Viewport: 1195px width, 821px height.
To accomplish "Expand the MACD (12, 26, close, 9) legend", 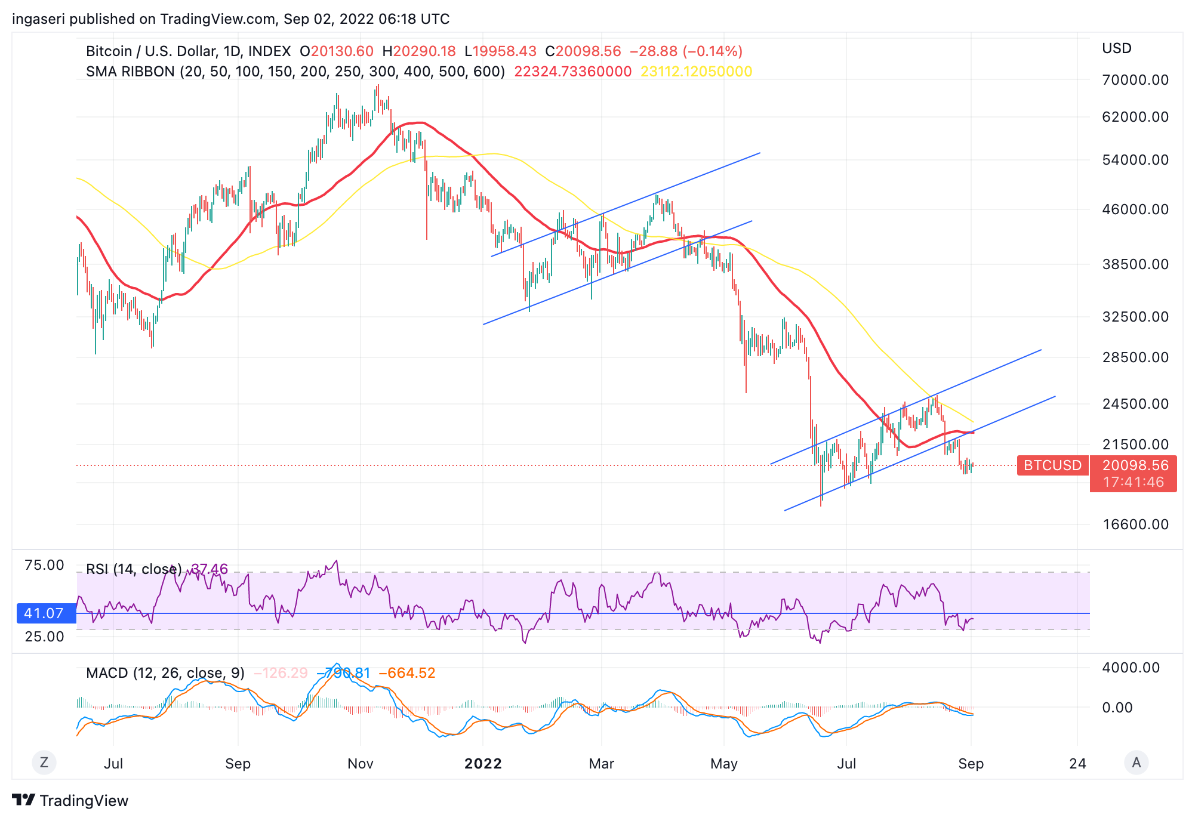I will click(x=165, y=673).
